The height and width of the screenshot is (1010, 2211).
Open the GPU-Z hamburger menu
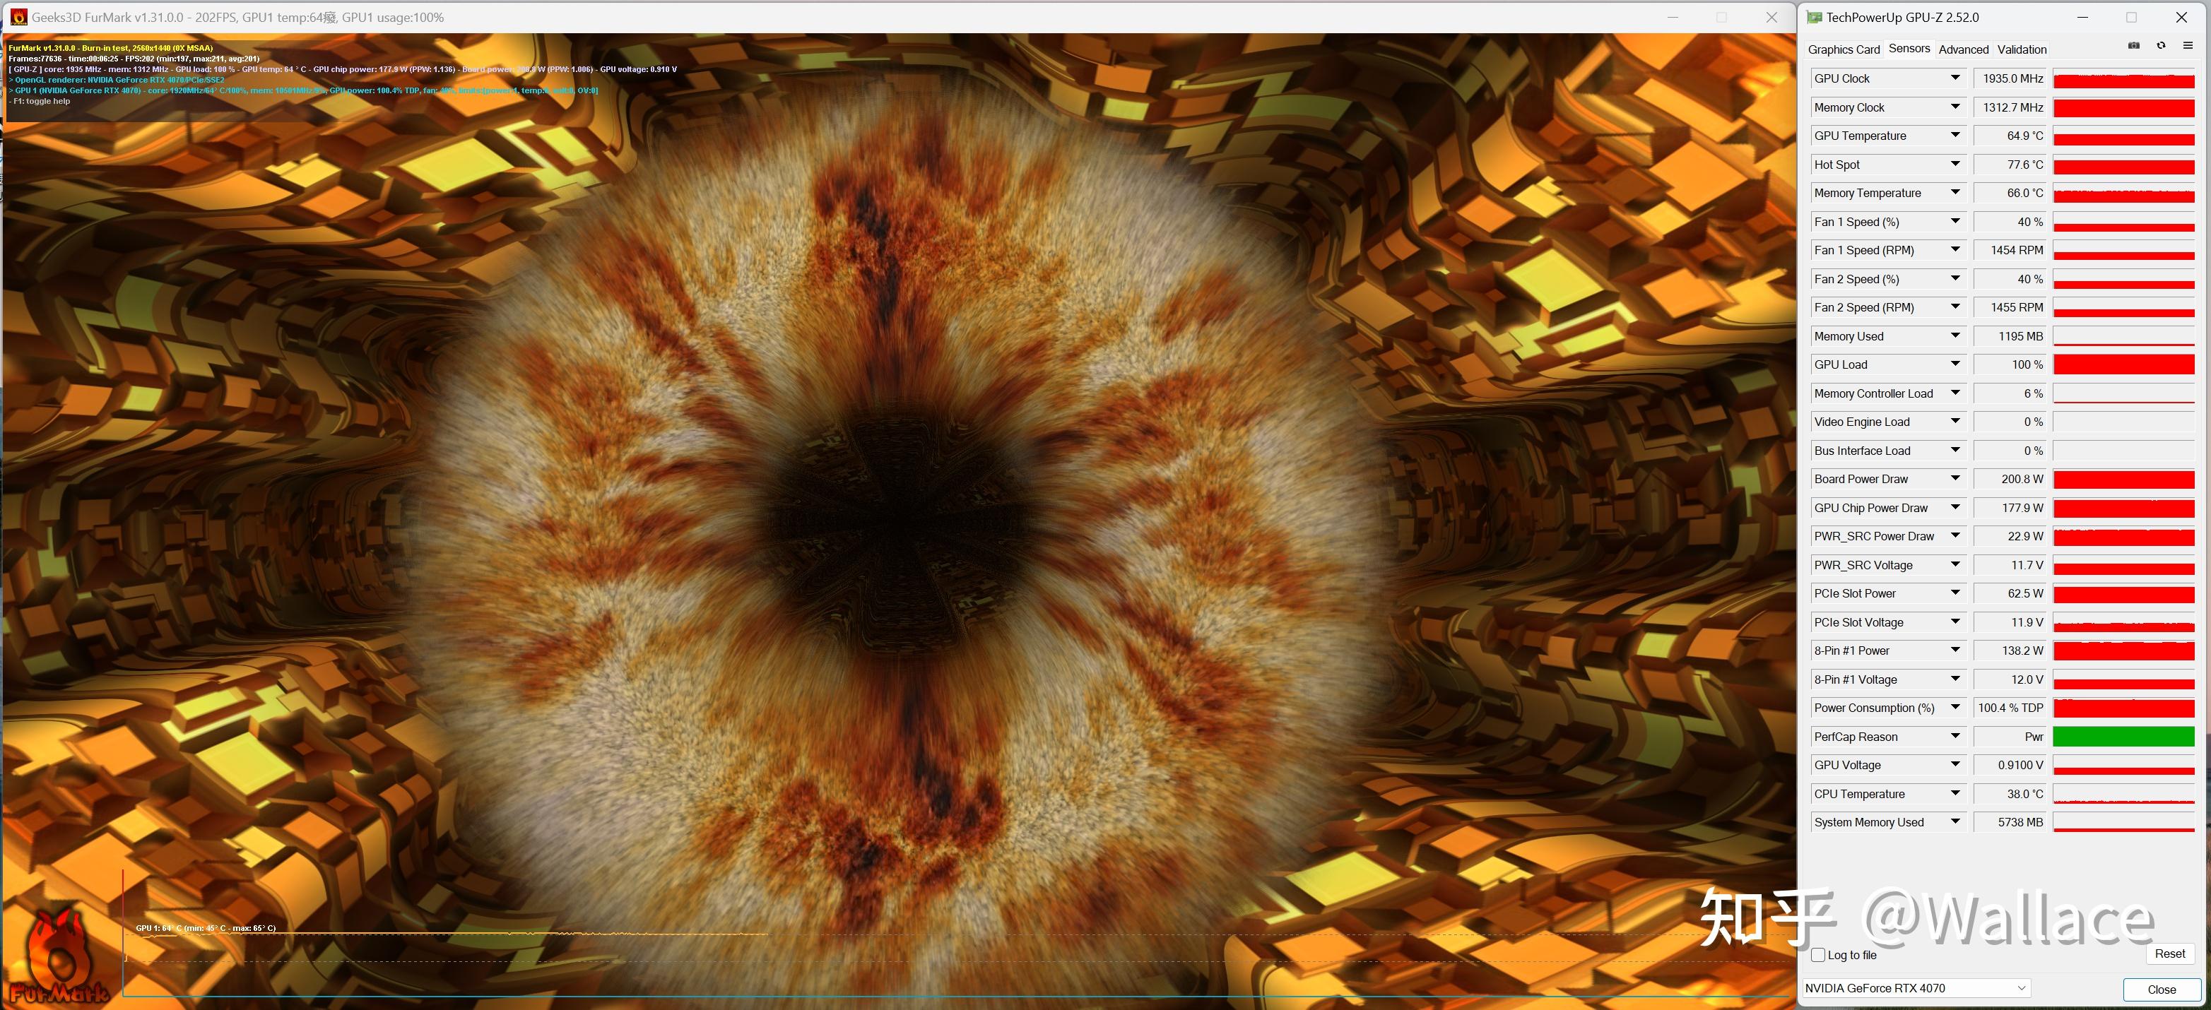[x=2188, y=47]
